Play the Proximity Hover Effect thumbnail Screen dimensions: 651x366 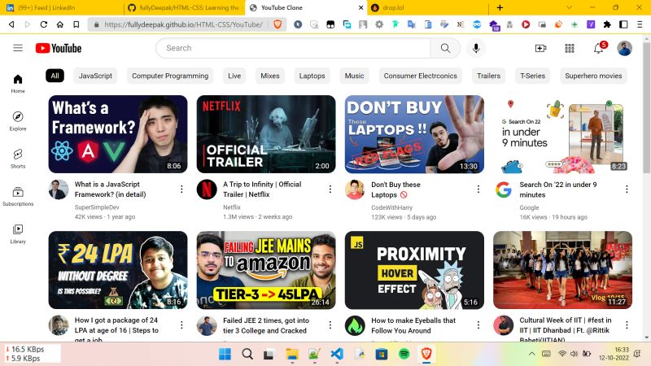coord(414,270)
